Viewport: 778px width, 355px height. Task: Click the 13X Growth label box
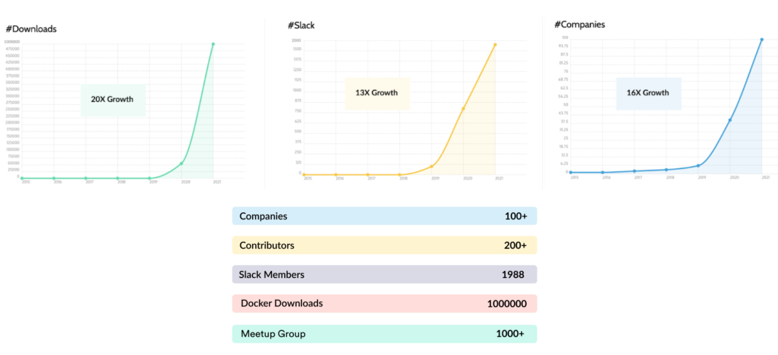click(377, 93)
